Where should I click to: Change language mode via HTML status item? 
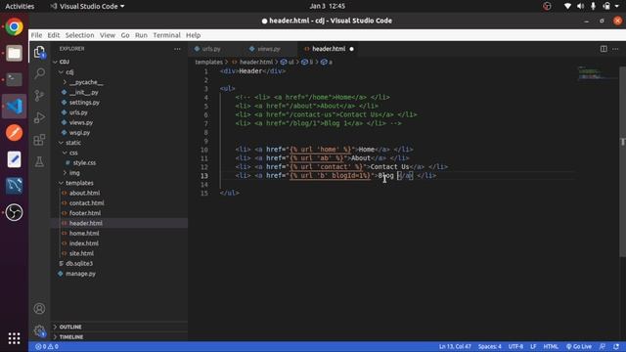click(551, 346)
